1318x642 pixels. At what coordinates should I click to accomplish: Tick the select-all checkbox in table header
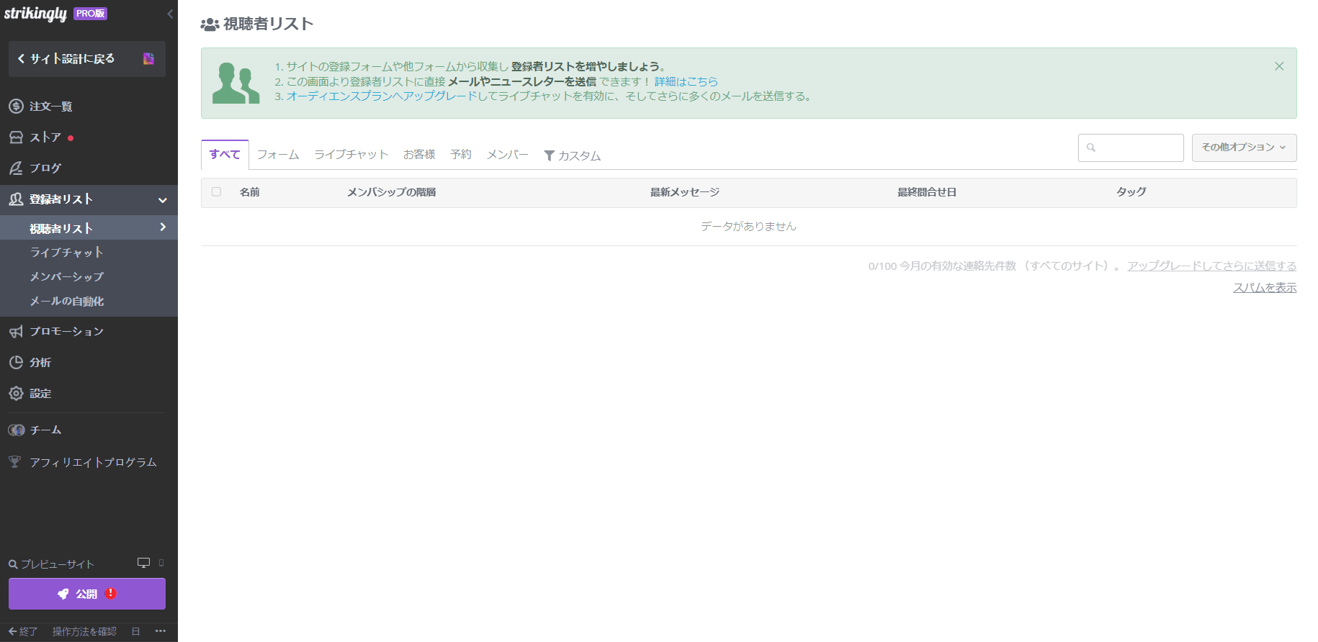(216, 192)
